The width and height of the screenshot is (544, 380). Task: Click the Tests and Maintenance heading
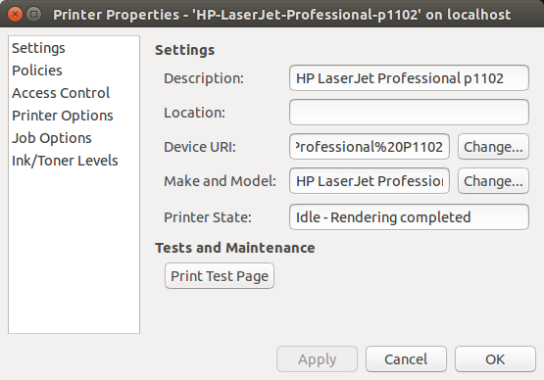(x=235, y=248)
